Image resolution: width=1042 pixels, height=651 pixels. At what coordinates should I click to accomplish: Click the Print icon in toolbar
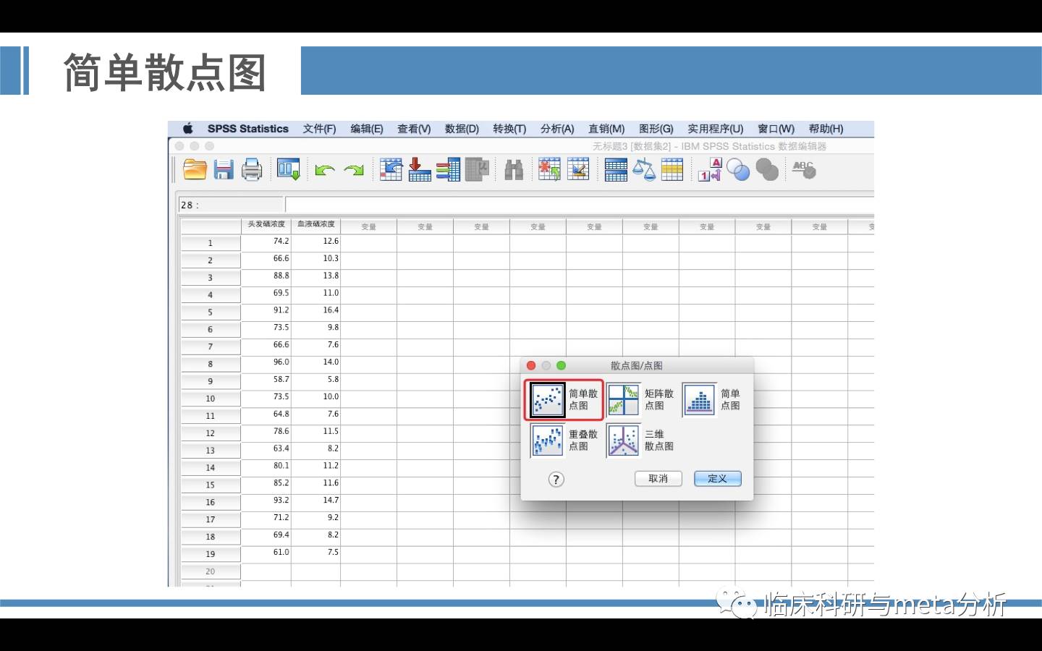(251, 170)
